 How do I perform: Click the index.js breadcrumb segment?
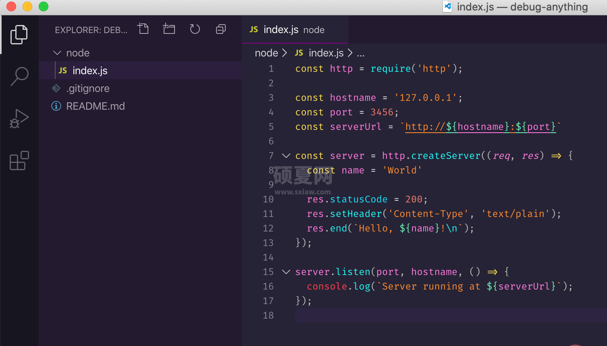pyautogui.click(x=326, y=53)
